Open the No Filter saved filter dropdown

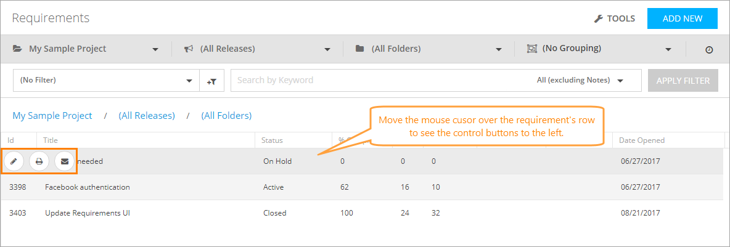106,80
